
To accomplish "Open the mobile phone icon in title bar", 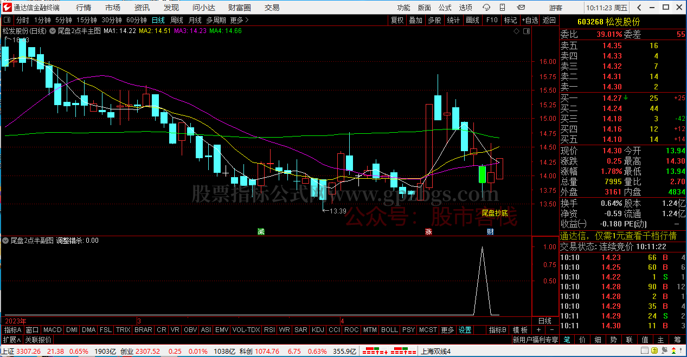I will tap(502, 8).
